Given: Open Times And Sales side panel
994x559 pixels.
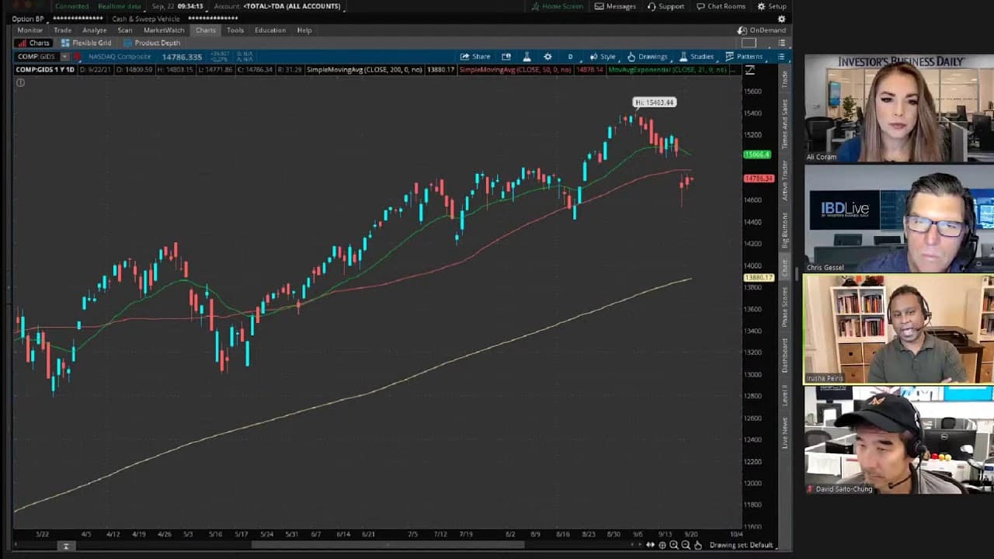Looking at the screenshot, I should [784, 123].
